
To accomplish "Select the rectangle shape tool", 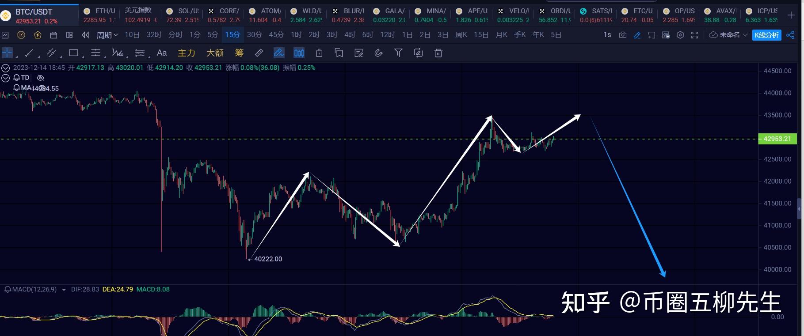I will [73, 53].
